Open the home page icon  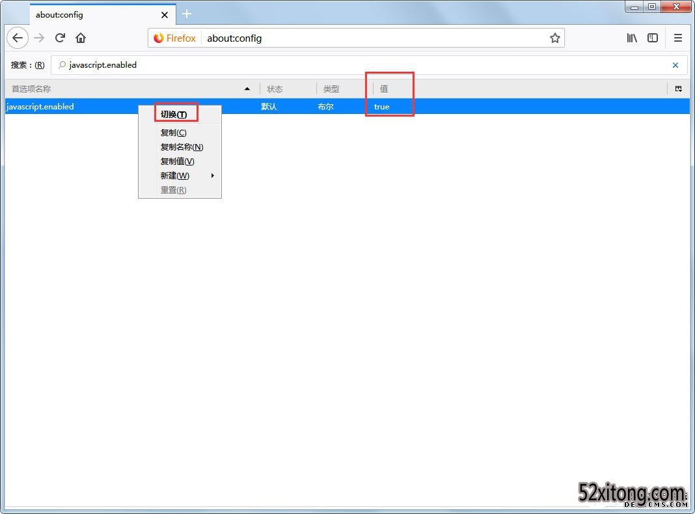click(81, 38)
